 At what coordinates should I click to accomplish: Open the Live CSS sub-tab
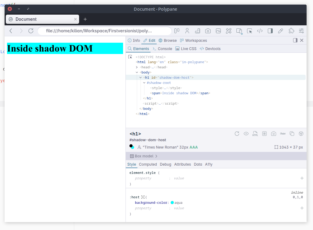pos(186,49)
